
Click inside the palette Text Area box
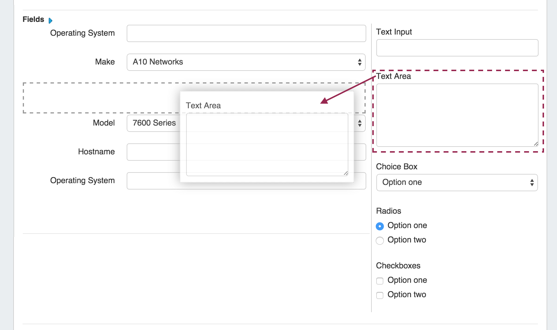tap(457, 115)
